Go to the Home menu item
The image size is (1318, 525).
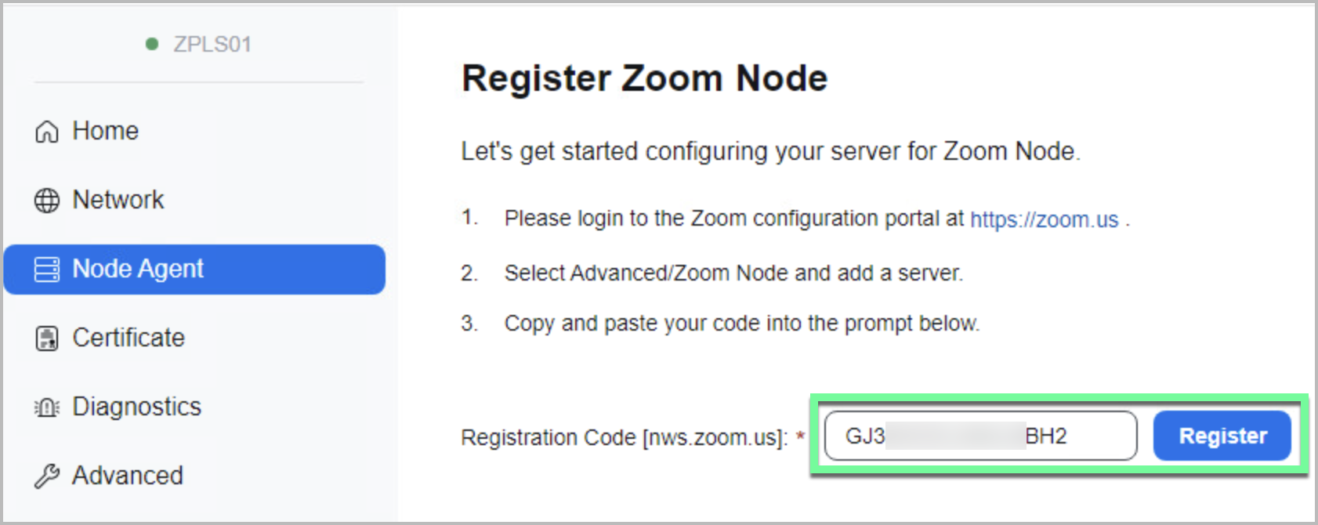coord(105,131)
